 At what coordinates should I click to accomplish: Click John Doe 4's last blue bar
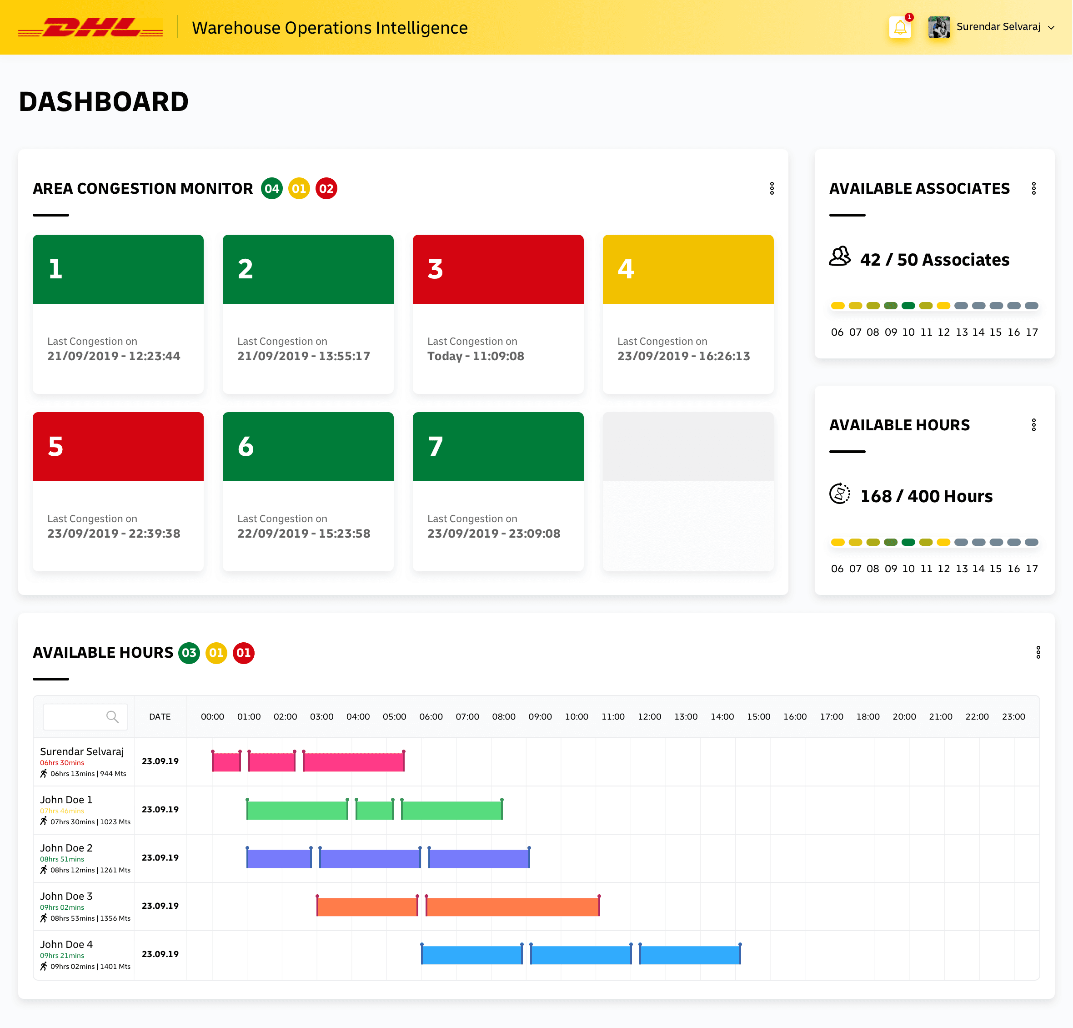(690, 955)
